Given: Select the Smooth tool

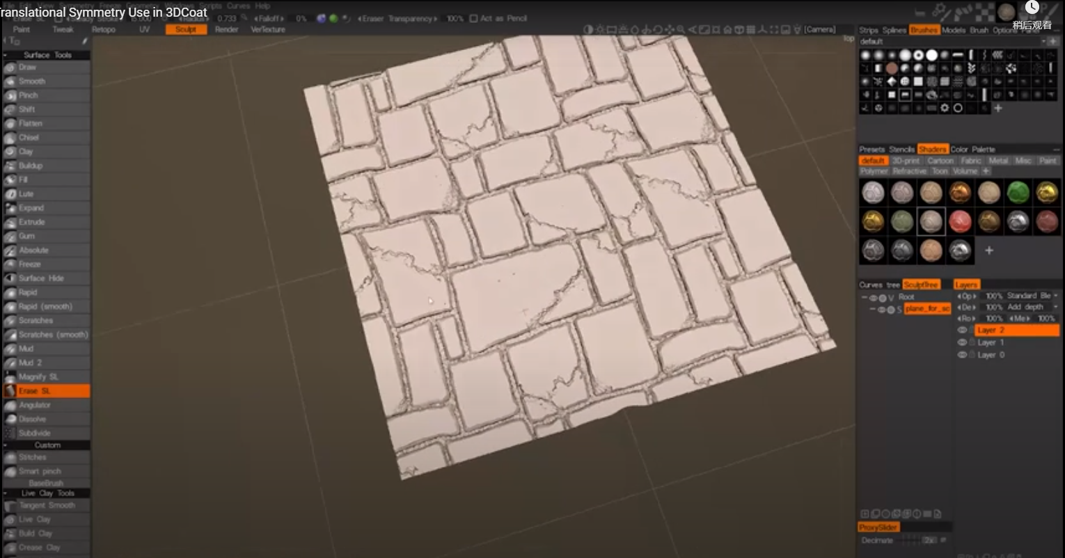Looking at the screenshot, I should (46, 81).
